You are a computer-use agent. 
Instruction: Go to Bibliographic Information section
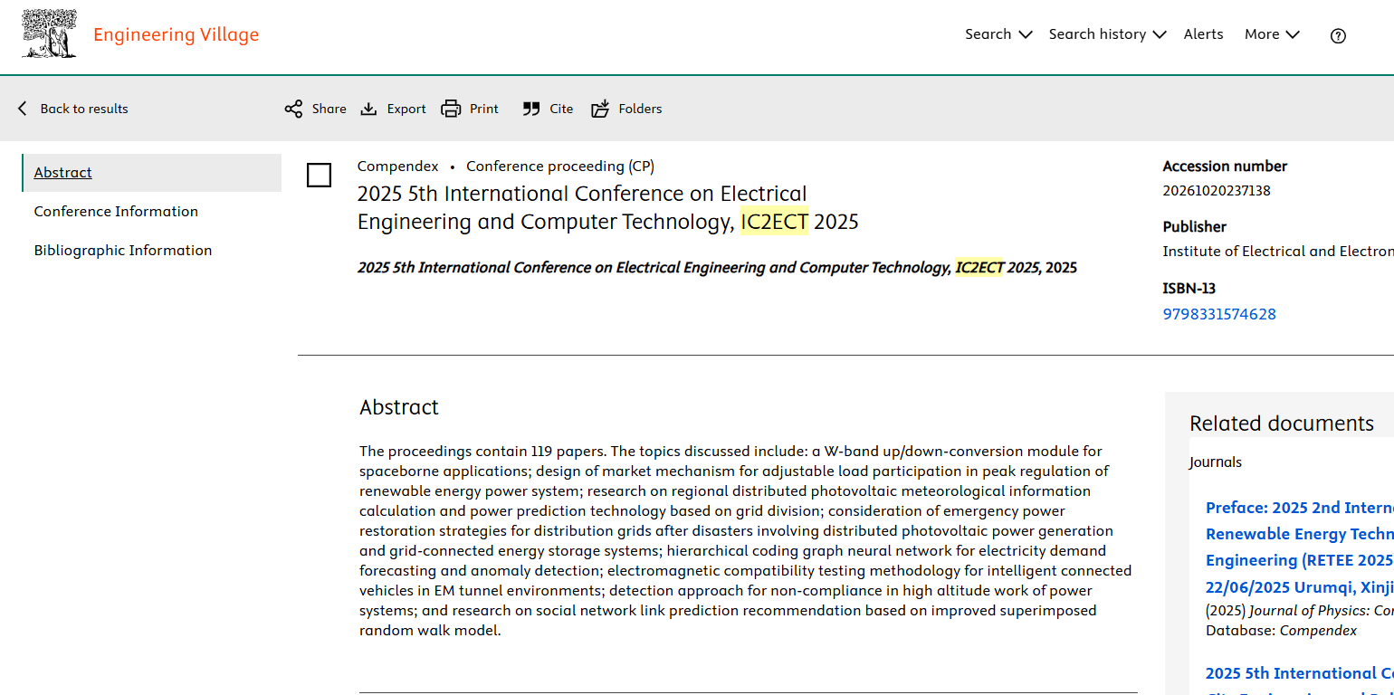123,251
